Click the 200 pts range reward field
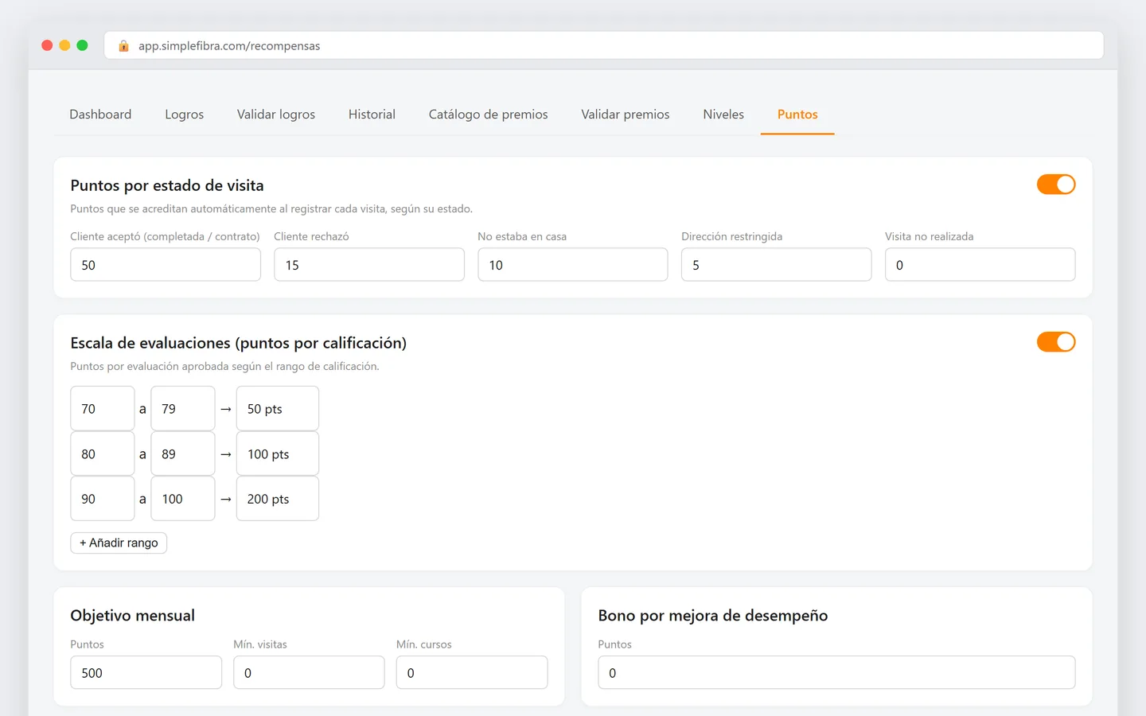Screen dimensions: 1146x716 coord(278,499)
